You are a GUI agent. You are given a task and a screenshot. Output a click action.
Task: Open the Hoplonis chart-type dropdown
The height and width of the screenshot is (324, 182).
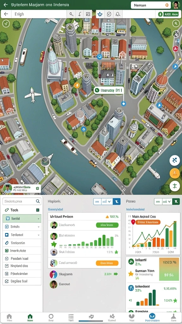(107, 201)
